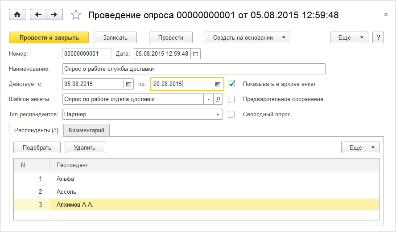Focus the Наименование input field

coord(194,69)
